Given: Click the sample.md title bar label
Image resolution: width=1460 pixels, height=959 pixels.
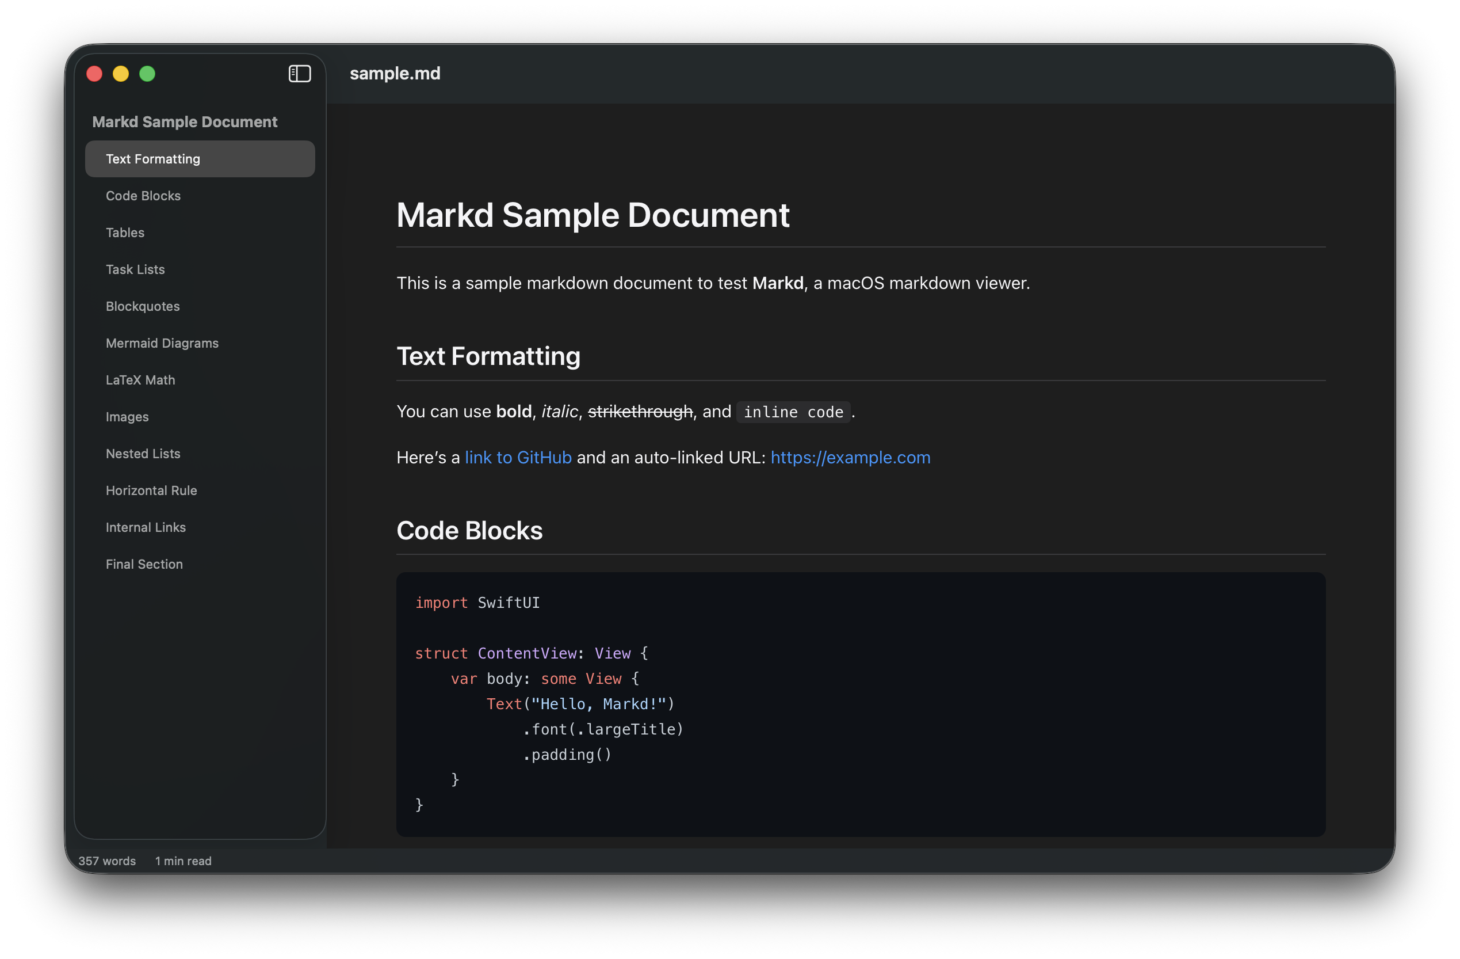Looking at the screenshot, I should [395, 73].
